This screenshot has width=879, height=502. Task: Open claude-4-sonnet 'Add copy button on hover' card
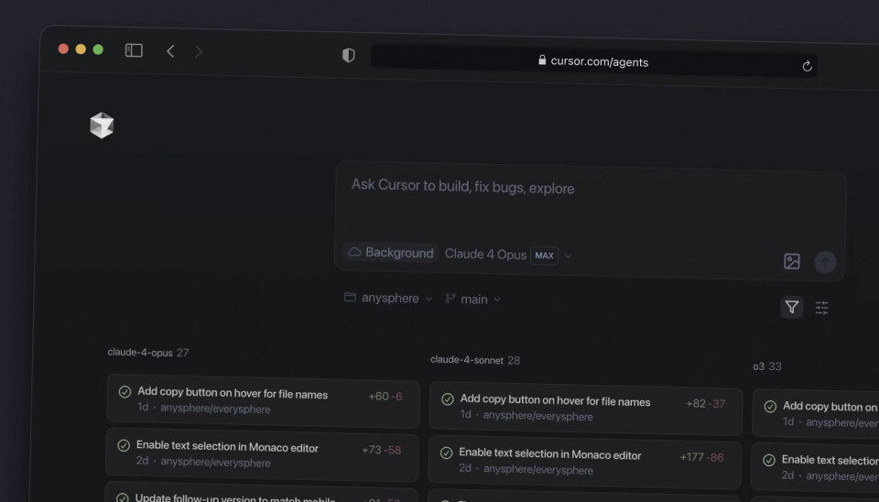pyautogui.click(x=586, y=408)
